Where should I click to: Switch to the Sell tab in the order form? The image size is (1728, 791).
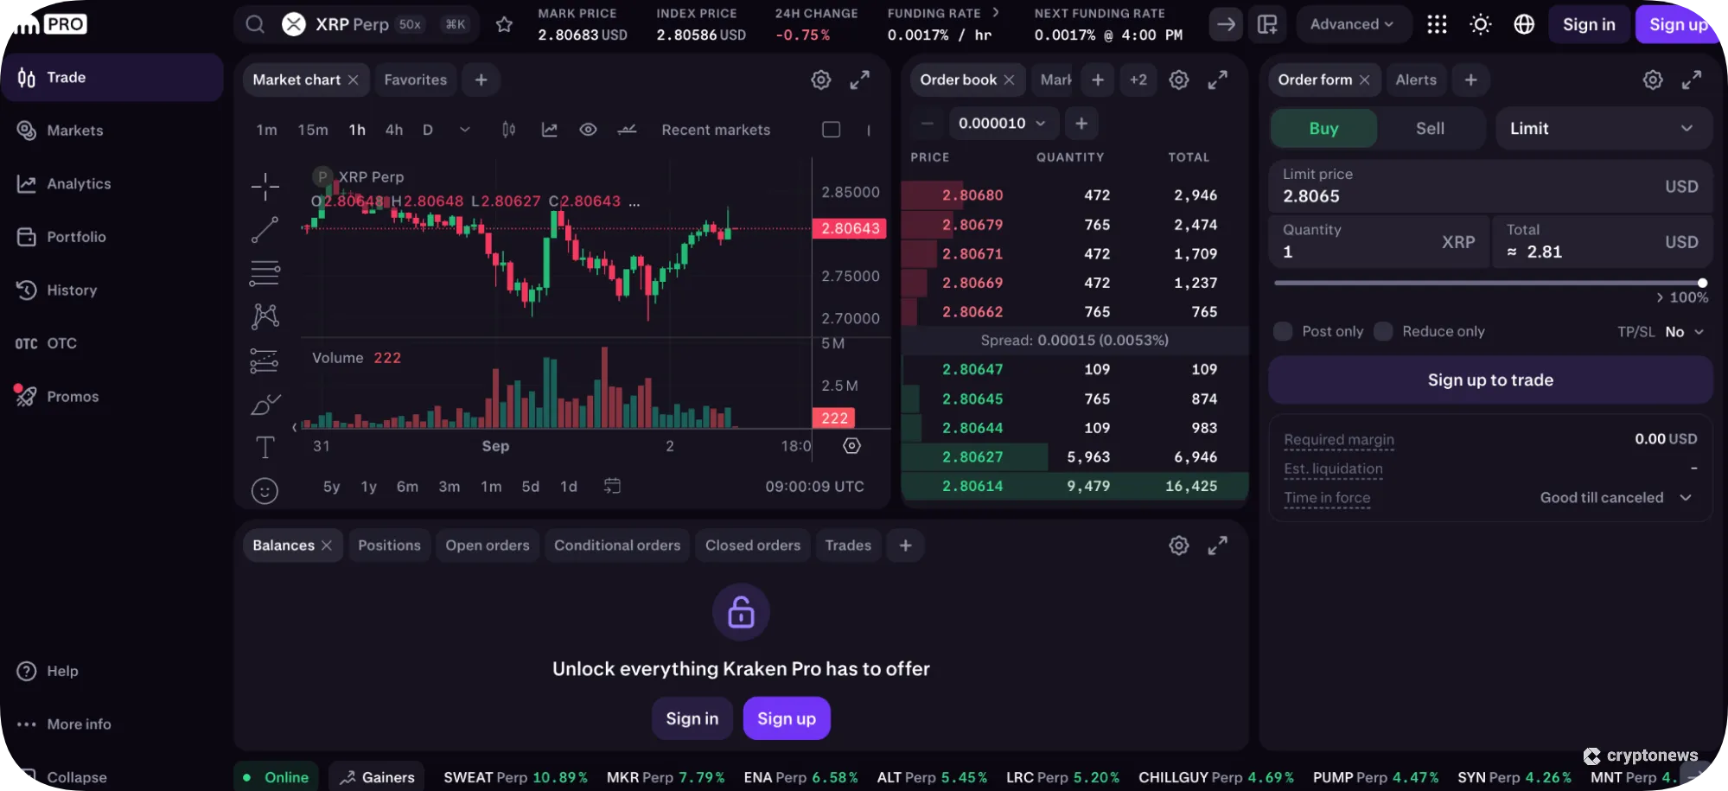(x=1429, y=128)
